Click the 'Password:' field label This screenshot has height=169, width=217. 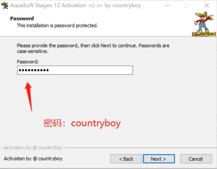click(x=28, y=62)
